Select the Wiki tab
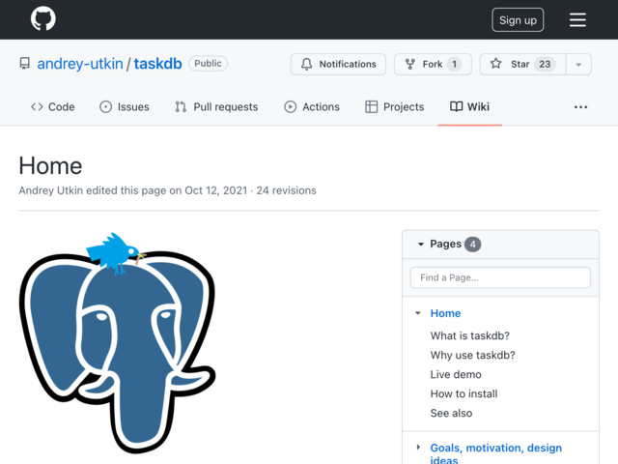Screen dimensions: 618x464 (x=470, y=107)
